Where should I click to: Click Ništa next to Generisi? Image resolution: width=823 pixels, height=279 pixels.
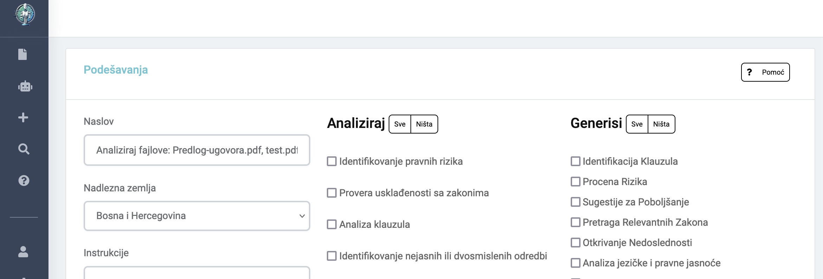coord(661,124)
